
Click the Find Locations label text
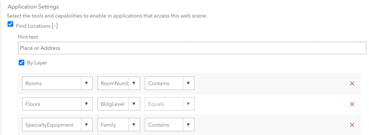[33, 26]
